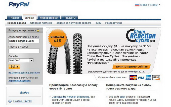Click the MasterCard payment icon

click(133, 78)
